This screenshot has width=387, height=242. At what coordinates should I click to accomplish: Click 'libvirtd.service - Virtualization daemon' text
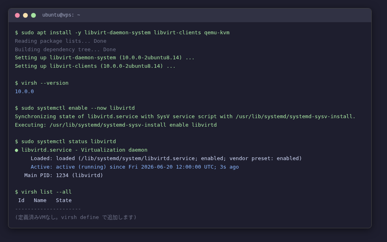click(84, 150)
